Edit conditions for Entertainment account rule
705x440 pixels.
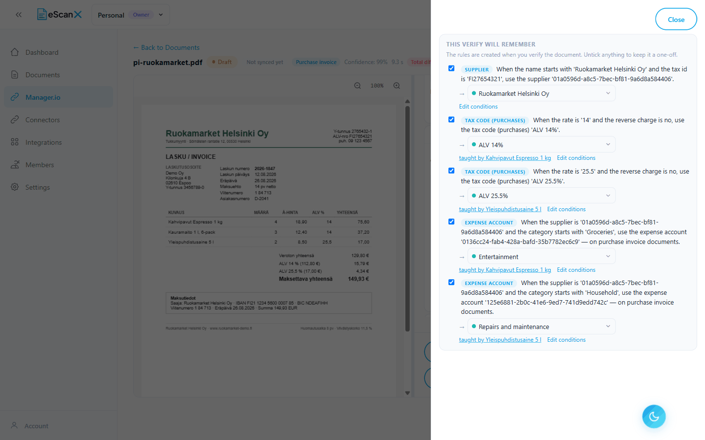pos(576,270)
